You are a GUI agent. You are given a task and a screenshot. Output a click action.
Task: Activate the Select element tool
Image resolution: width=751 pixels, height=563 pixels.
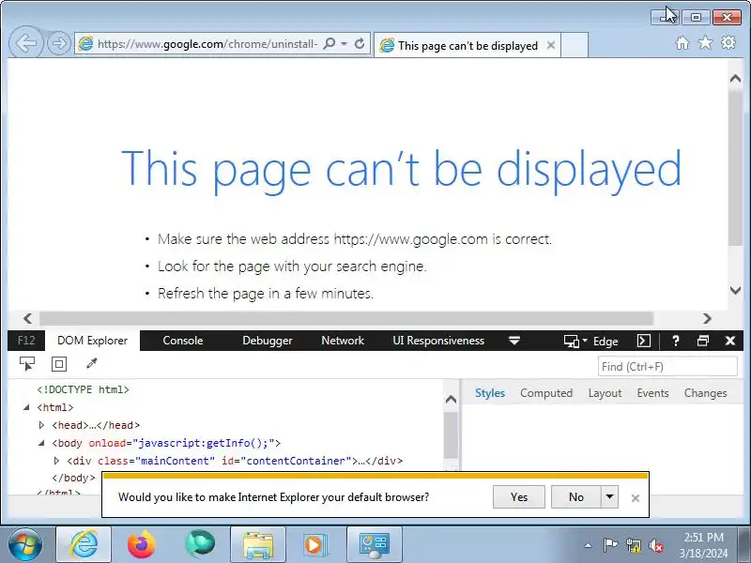(x=27, y=364)
